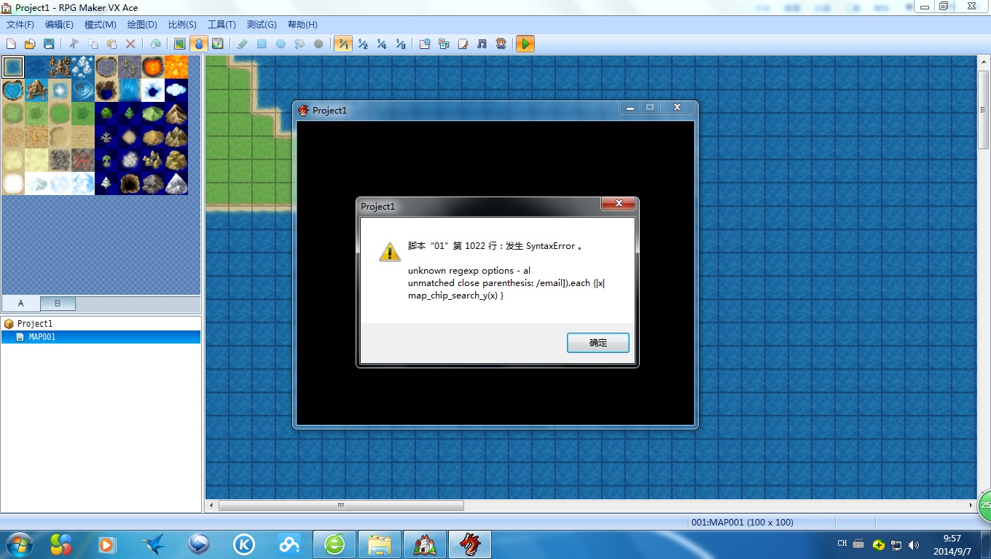Close the Project1 error dialog
The height and width of the screenshot is (559, 991).
[x=619, y=204]
